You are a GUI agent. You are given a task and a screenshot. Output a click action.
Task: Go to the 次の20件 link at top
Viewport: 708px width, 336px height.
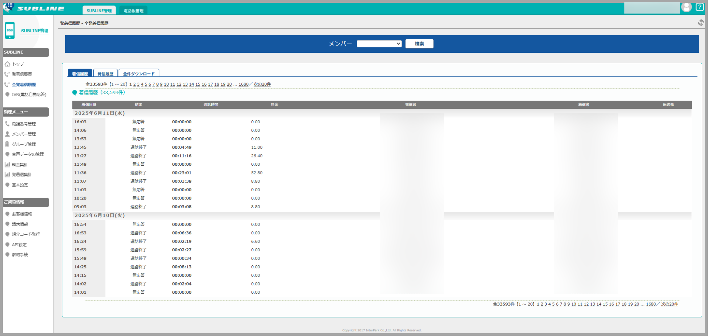coord(262,84)
